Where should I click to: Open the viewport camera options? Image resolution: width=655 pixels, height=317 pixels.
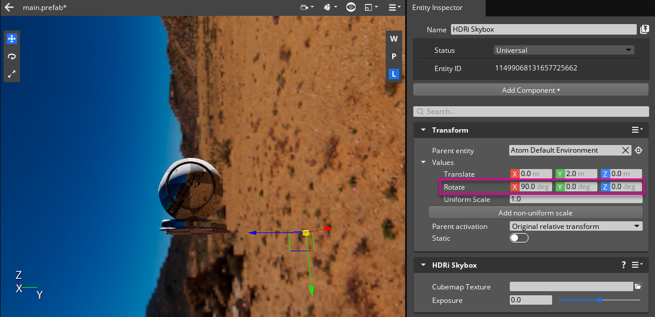pos(306,8)
